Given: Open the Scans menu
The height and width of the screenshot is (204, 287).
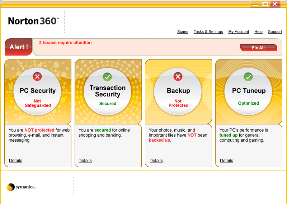Looking at the screenshot, I should (183, 32).
